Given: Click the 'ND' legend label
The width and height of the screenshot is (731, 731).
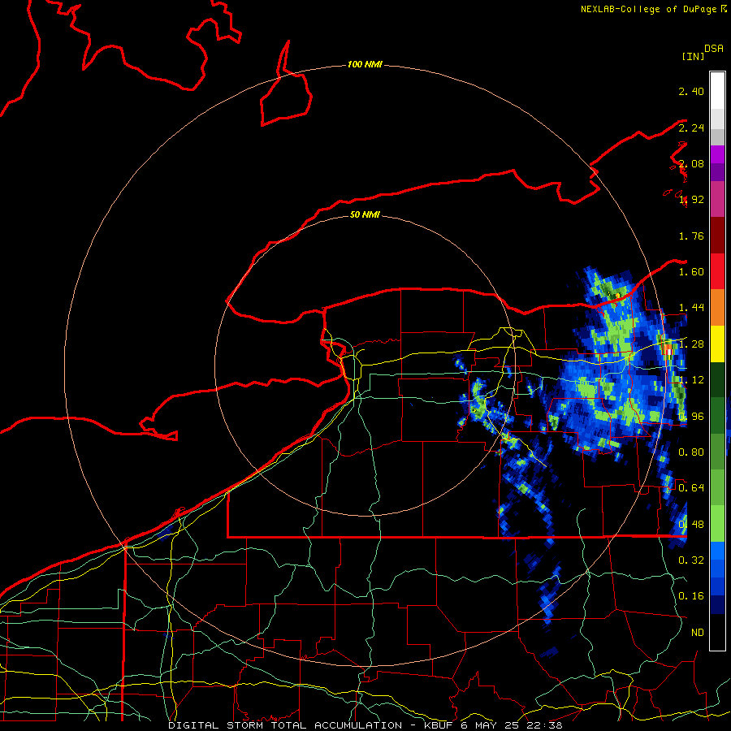Looking at the screenshot, I should point(698,633).
